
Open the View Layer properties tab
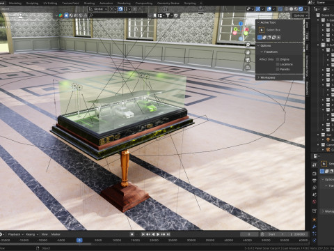click(315, 188)
